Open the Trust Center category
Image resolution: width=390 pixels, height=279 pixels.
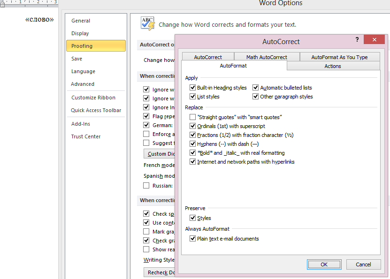86,136
